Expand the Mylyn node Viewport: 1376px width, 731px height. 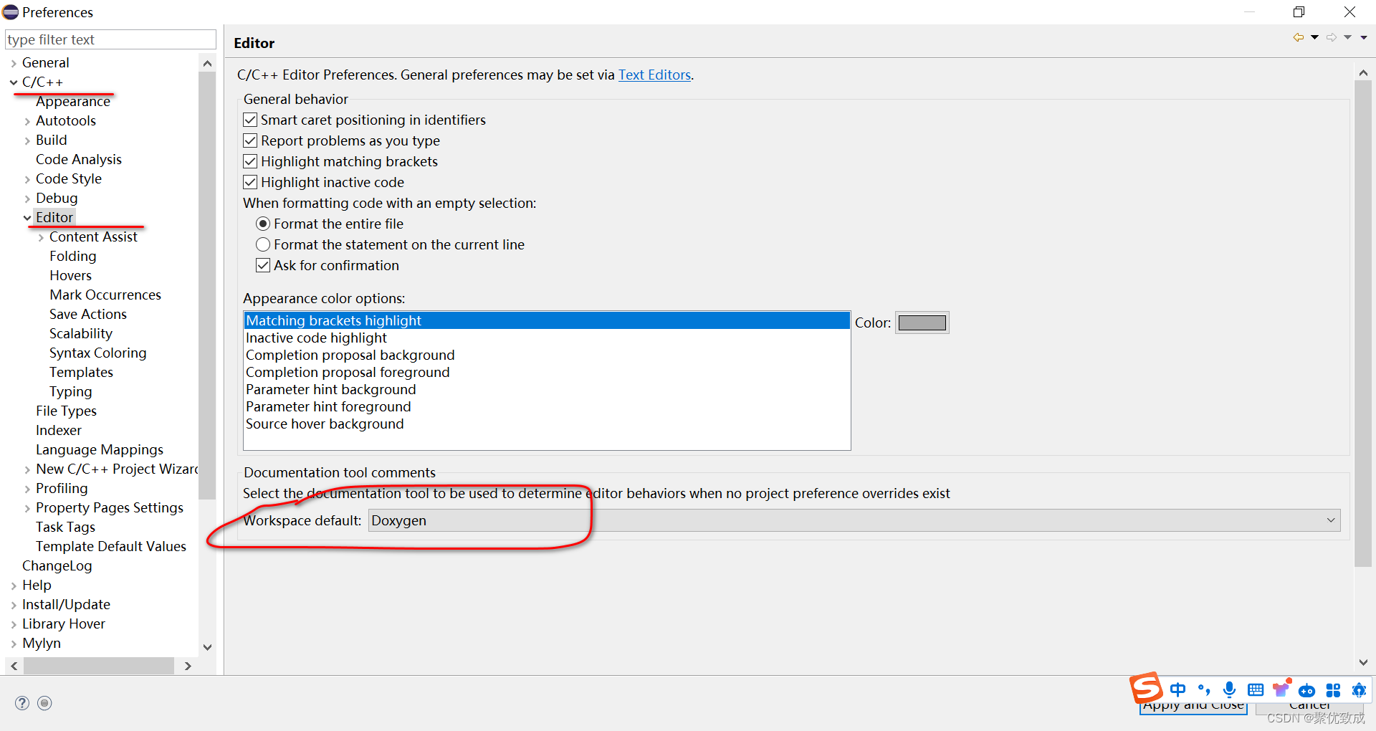pyautogui.click(x=14, y=644)
